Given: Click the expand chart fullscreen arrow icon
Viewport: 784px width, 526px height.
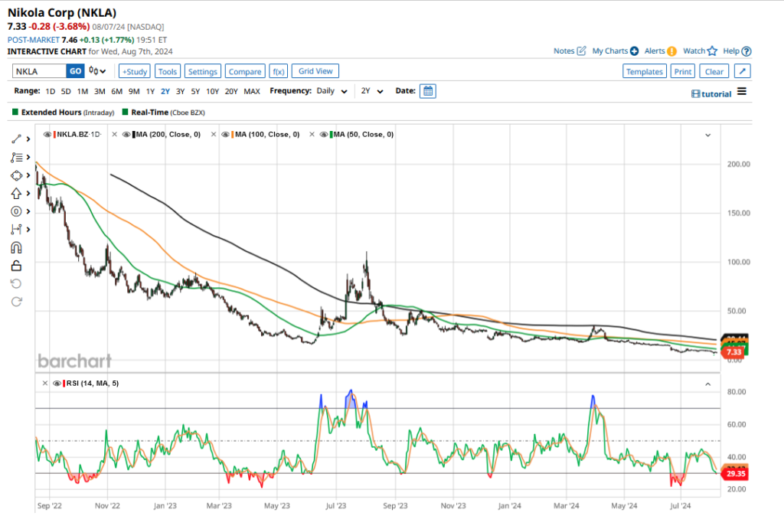Looking at the screenshot, I should coord(741,71).
